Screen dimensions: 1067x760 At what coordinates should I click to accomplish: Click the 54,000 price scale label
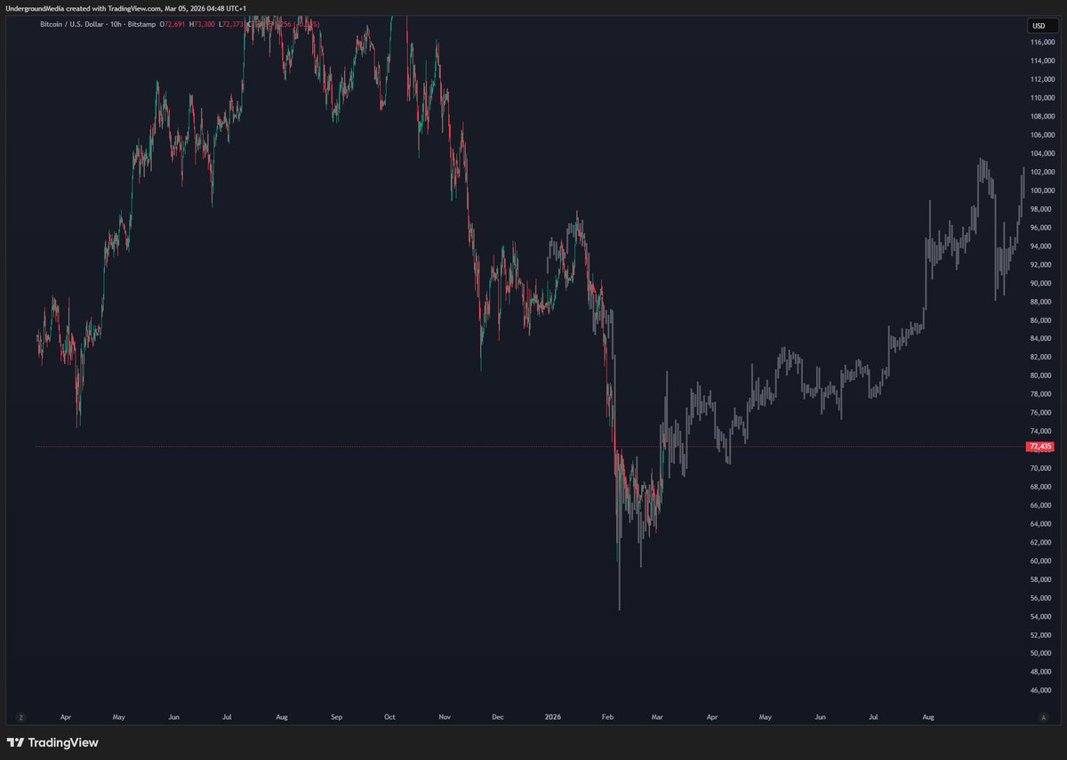(1042, 616)
